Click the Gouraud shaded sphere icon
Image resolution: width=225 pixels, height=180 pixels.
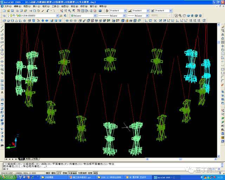pos(192,16)
